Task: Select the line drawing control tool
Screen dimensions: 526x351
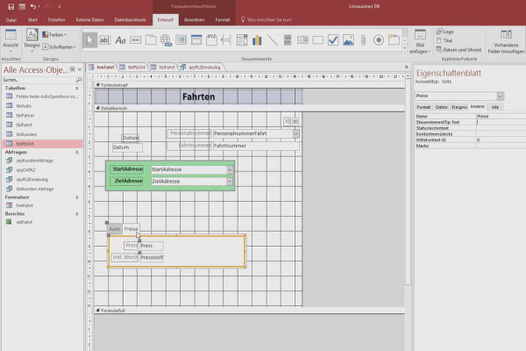Action: coord(272,40)
